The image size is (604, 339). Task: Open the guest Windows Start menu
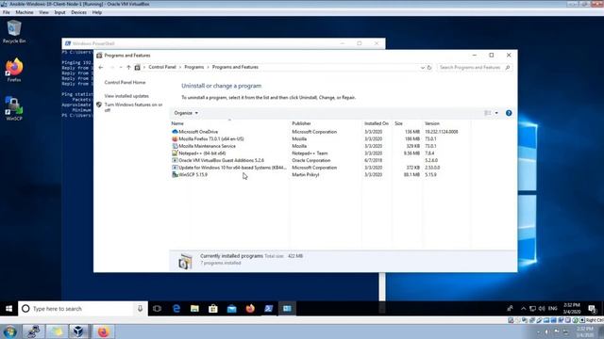8,309
